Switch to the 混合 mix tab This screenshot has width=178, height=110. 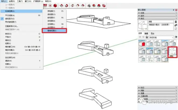tap(152, 33)
